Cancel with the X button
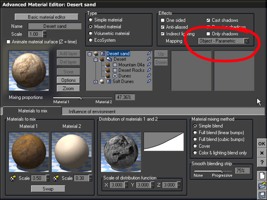Image resolution: width=267 pixels, height=200 pixels. pos(262,153)
